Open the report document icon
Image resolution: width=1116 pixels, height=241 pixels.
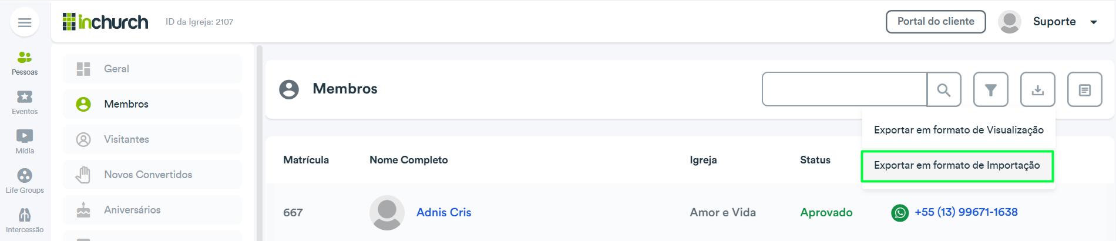1085,89
